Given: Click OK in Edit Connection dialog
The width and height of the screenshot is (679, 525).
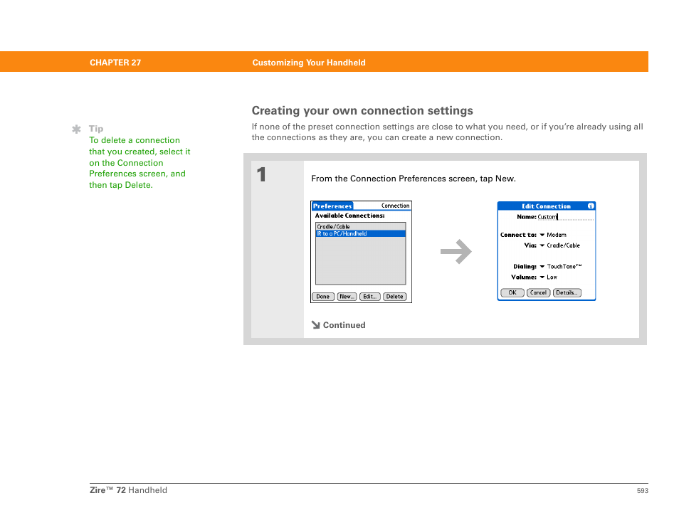Looking at the screenshot, I should point(512,292).
